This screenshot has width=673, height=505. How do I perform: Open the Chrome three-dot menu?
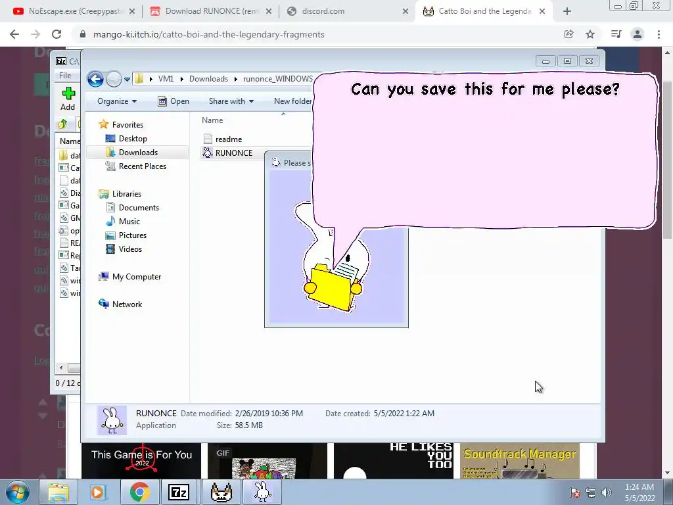pyautogui.click(x=659, y=34)
